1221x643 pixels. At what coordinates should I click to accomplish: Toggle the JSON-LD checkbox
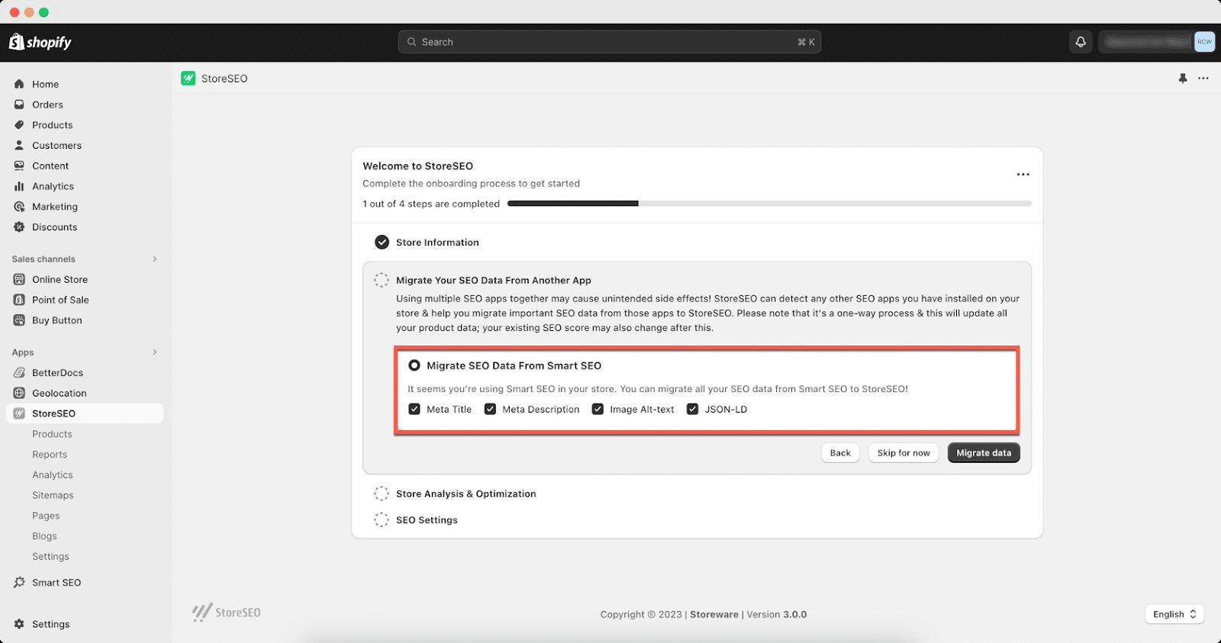[x=692, y=409]
